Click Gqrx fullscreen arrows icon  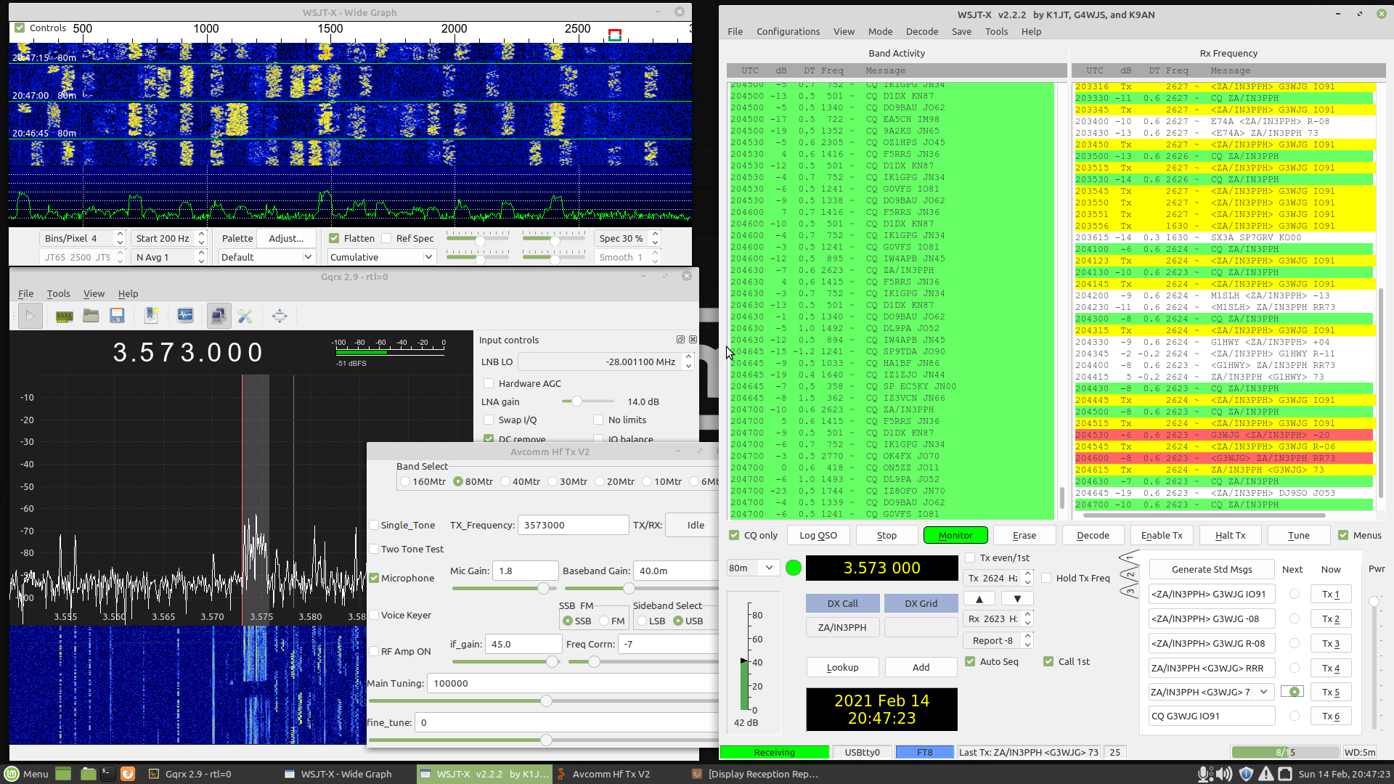(x=280, y=316)
